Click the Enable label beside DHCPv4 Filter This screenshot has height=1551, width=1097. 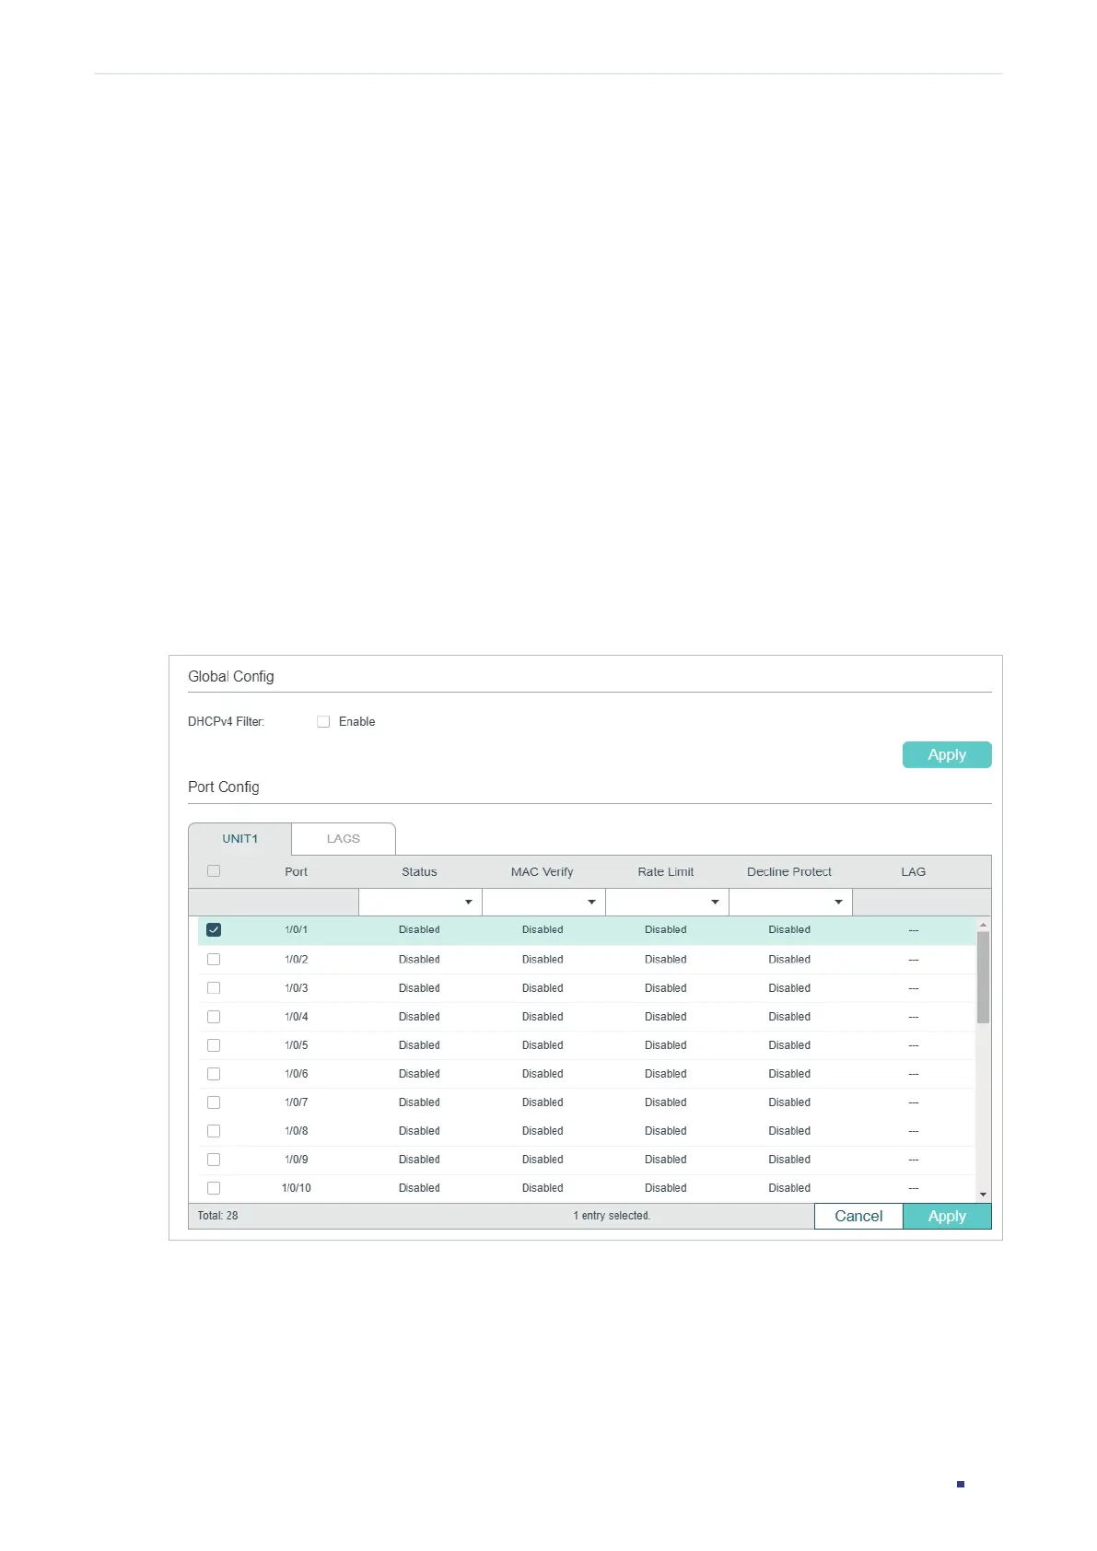pos(356,721)
